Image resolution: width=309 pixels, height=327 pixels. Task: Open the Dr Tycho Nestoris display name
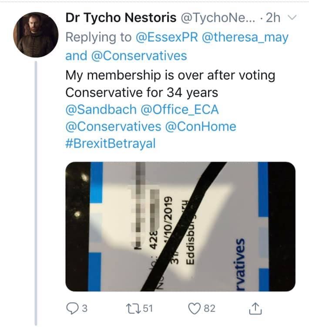pos(121,17)
